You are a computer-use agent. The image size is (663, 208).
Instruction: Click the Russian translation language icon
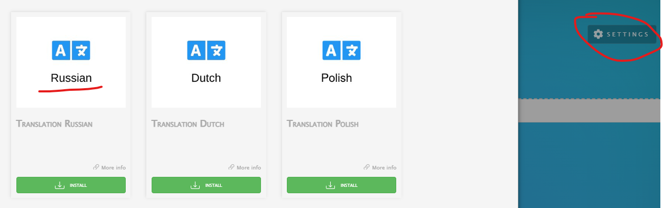[x=71, y=50]
